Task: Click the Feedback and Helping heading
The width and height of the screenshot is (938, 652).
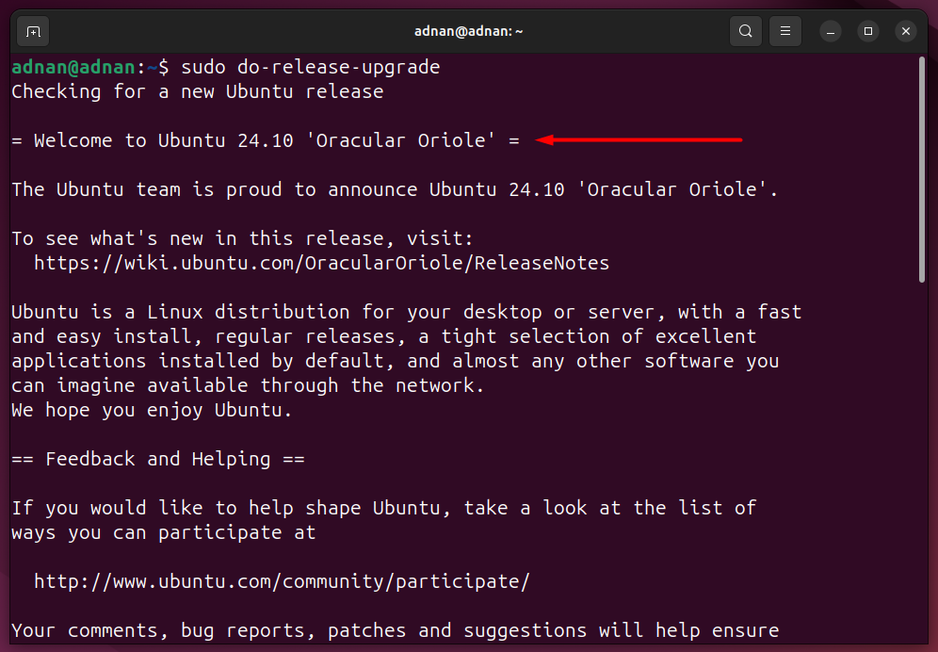Action: pos(158,459)
